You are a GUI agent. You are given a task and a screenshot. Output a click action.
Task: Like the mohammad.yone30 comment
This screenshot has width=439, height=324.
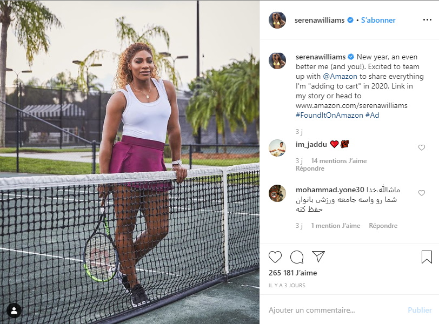point(422,193)
